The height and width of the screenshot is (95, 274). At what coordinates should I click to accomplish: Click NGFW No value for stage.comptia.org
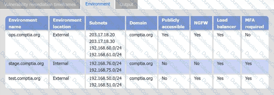(197, 64)
